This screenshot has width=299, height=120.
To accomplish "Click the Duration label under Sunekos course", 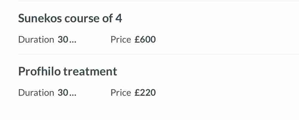I will tap(36, 40).
